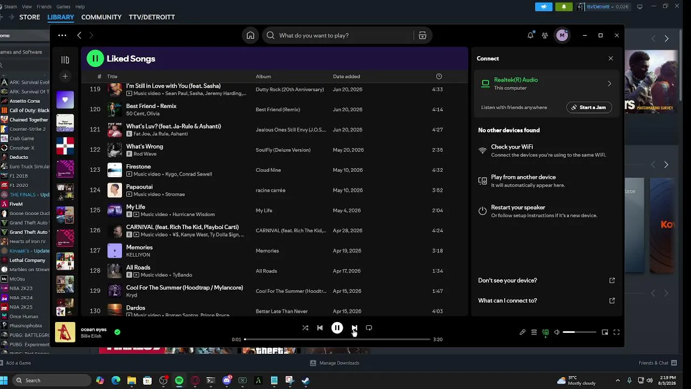
Task: Open Discord from the taskbar
Action: 227,380
